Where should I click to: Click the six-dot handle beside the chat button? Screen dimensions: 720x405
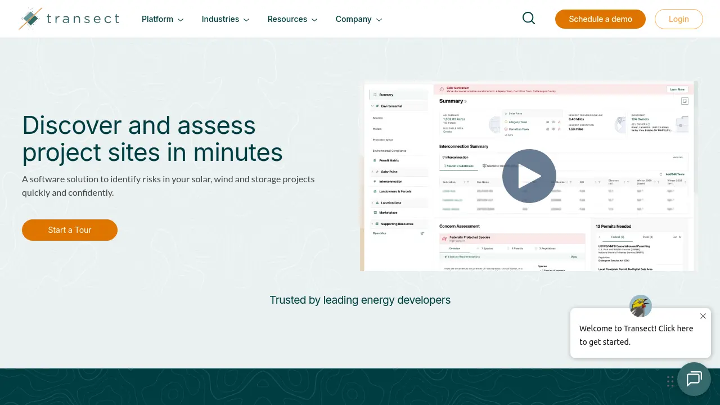[x=670, y=382]
